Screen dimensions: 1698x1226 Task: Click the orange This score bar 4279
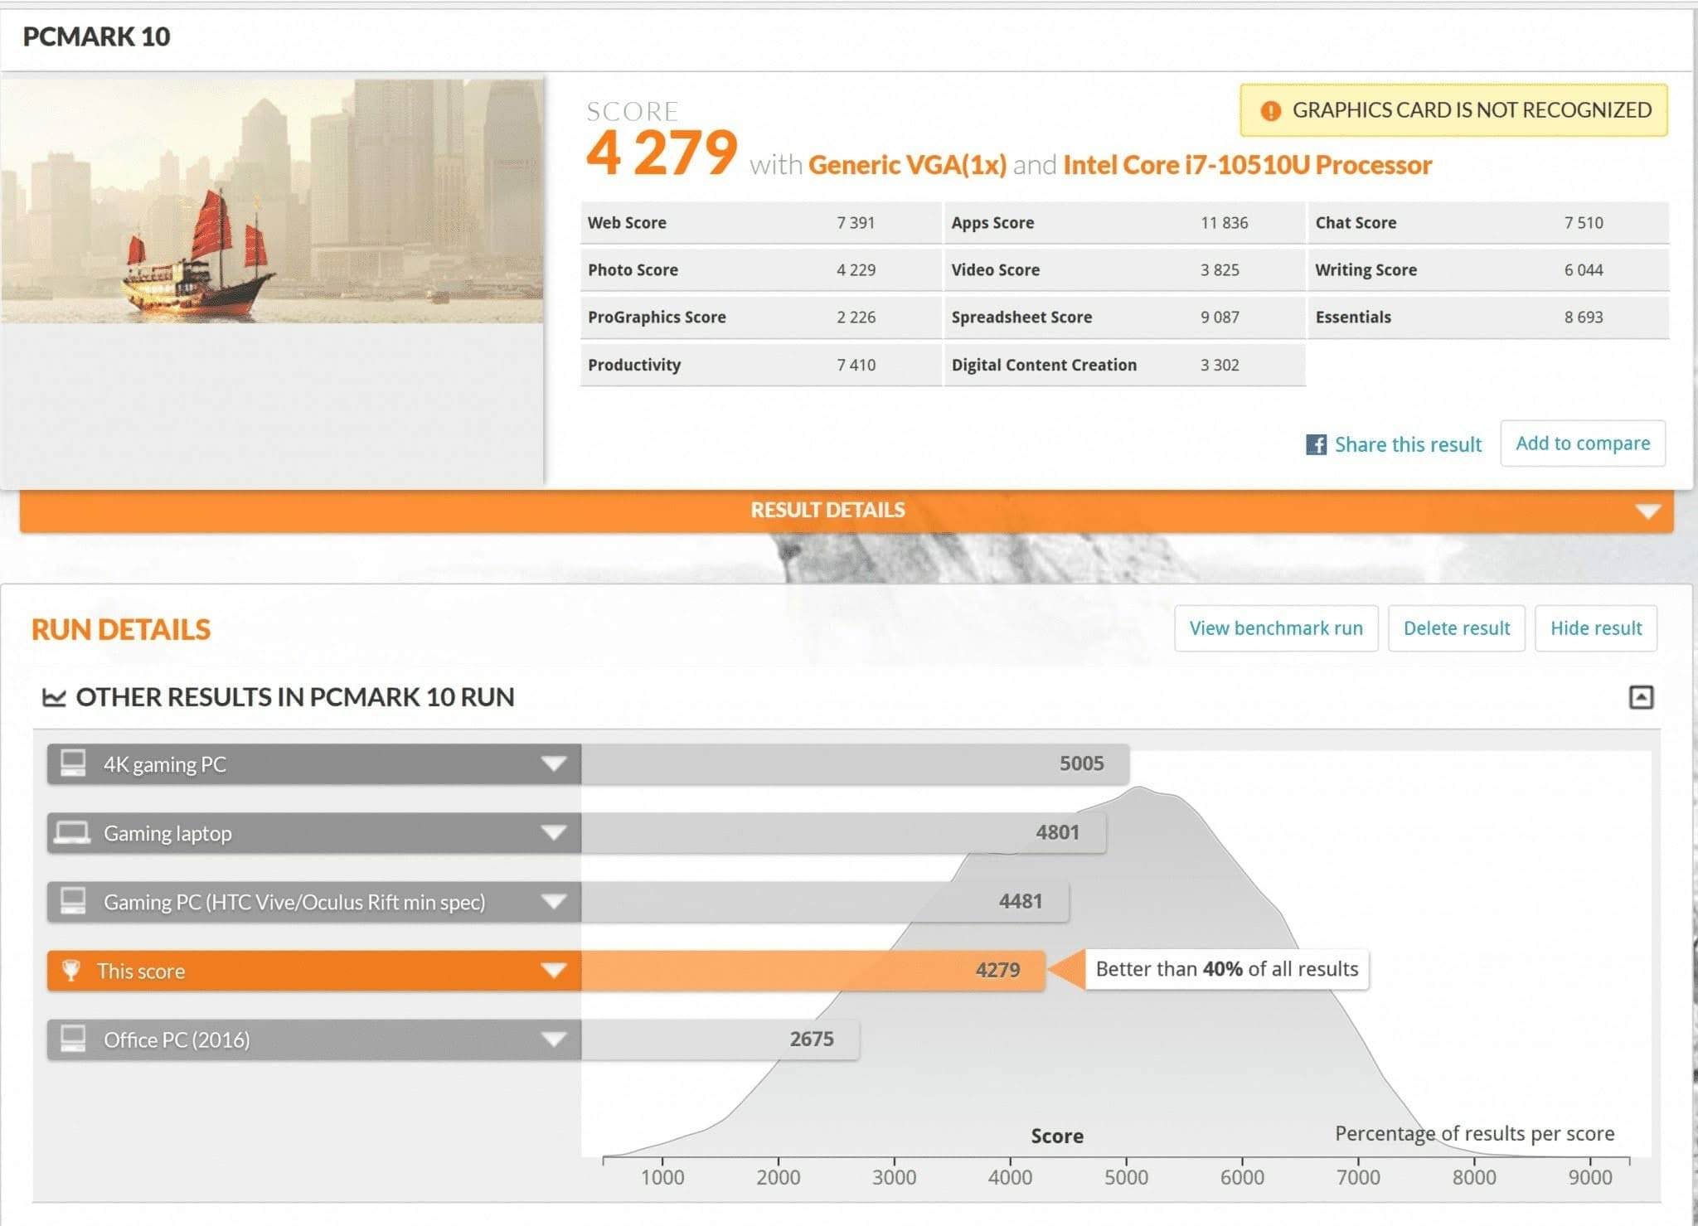pyautogui.click(x=813, y=970)
